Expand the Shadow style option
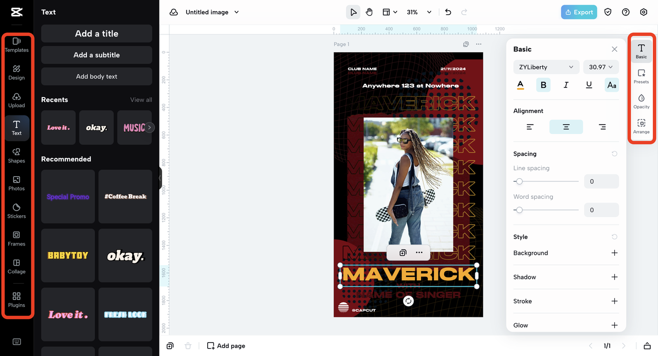Viewport: 658px width, 356px height. pos(614,277)
